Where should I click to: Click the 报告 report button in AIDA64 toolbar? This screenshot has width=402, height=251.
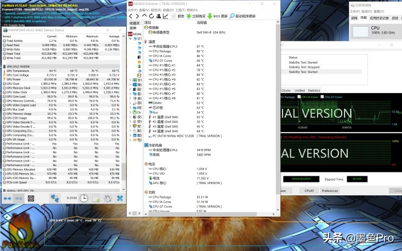click(x=178, y=16)
